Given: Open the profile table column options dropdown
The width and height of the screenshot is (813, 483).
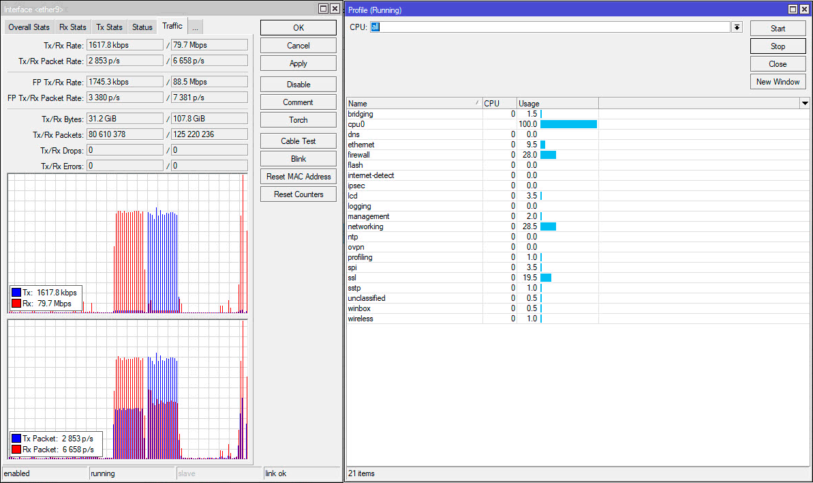Looking at the screenshot, I should coord(805,104).
